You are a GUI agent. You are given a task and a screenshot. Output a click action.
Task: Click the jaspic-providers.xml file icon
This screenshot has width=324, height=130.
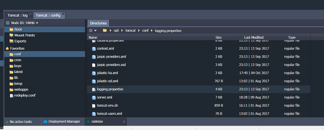pyautogui.click(x=94, y=57)
